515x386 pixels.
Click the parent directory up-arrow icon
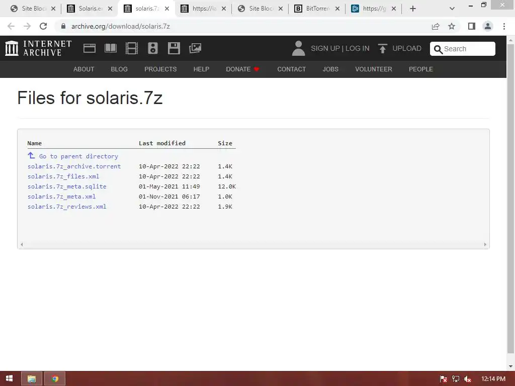[31, 155]
